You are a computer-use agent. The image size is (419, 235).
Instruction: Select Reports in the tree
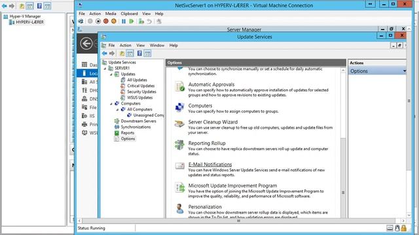(127, 133)
